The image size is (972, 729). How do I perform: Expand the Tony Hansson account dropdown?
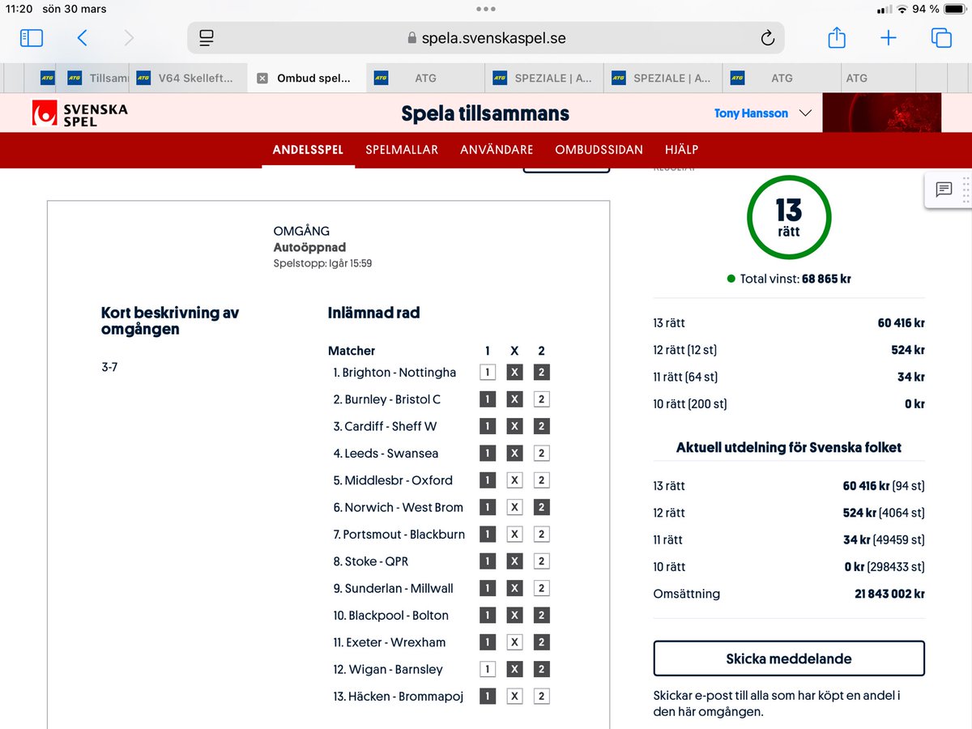pyautogui.click(x=762, y=113)
